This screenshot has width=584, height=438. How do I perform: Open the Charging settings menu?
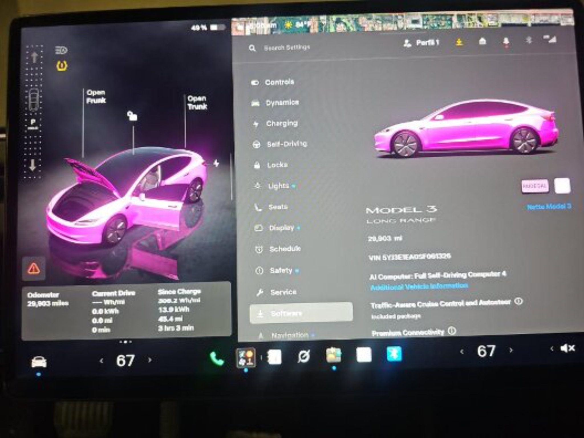coord(275,124)
